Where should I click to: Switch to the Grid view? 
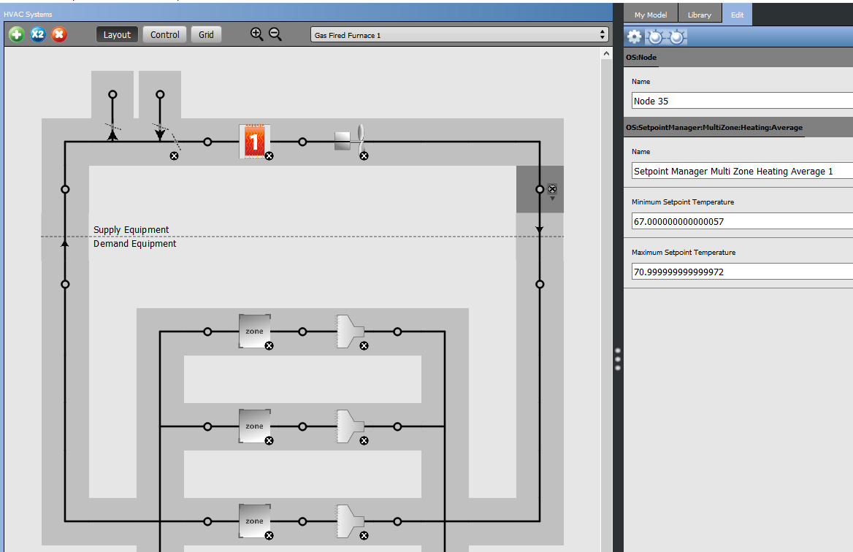tap(206, 34)
